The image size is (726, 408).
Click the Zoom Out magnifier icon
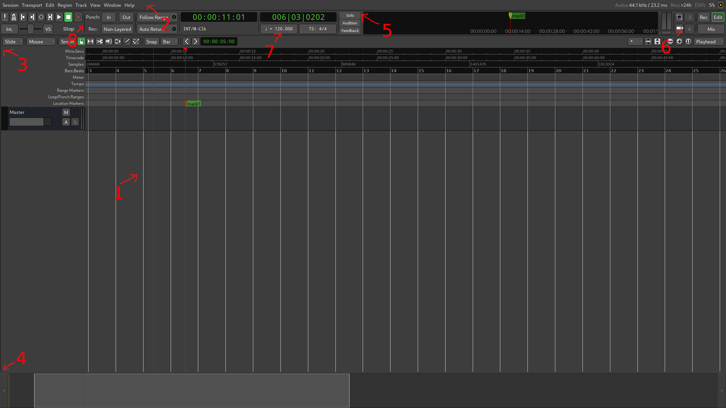[x=670, y=42]
